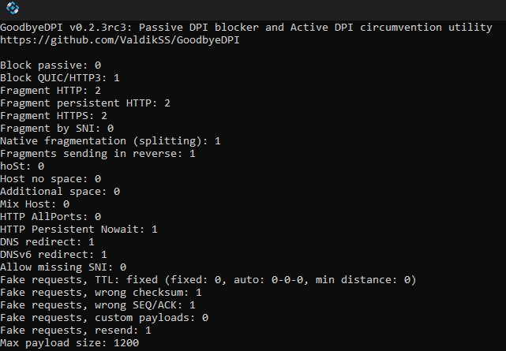Click 'Fake requests, wrong checksum: 1' line
Image resolution: width=506 pixels, height=351 pixels.
pyautogui.click(x=101, y=293)
